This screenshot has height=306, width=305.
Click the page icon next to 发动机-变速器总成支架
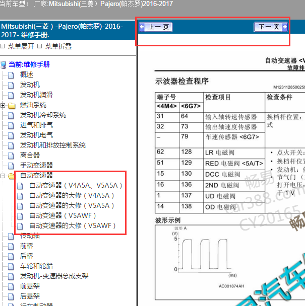(x=11, y=276)
